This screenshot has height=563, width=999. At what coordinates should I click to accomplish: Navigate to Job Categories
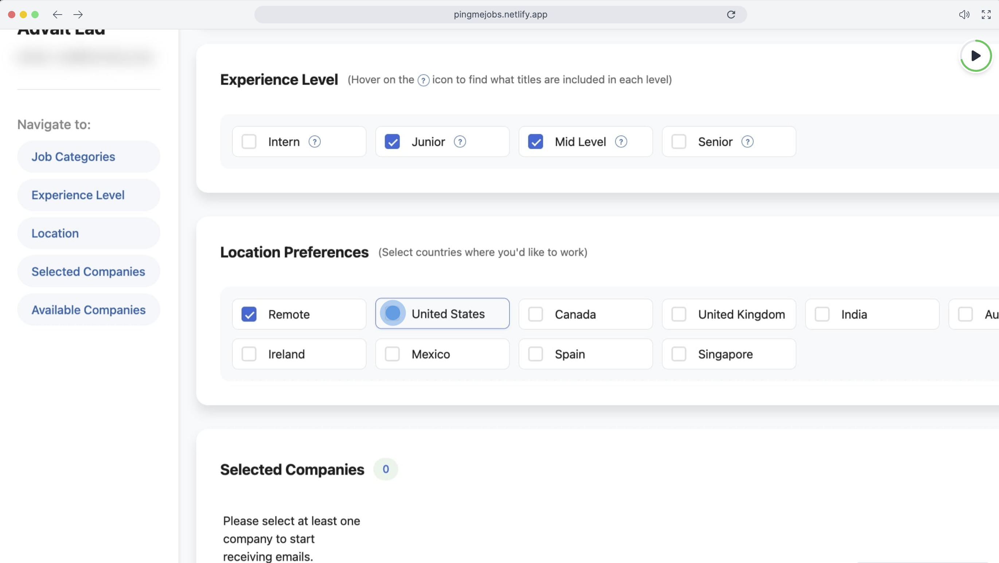point(89,157)
